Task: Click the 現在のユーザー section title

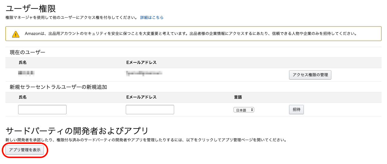Action: [x=28, y=52]
